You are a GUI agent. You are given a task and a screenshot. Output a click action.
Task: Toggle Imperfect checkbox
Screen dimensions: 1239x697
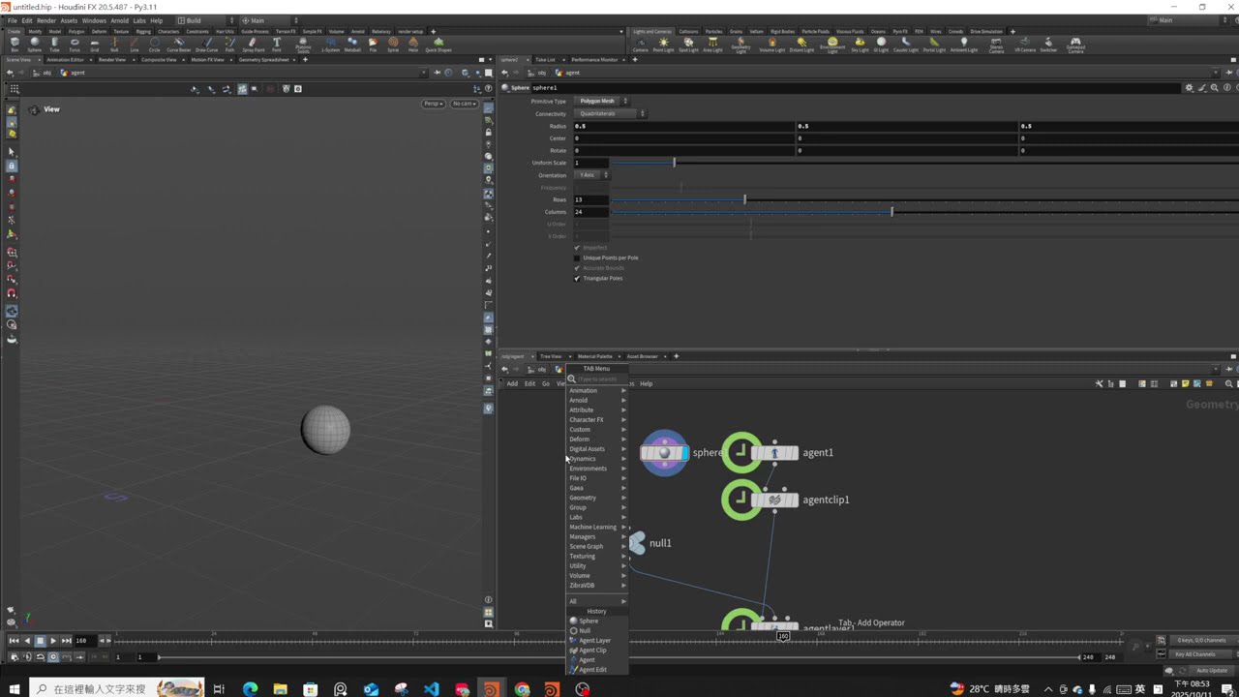[577, 248]
